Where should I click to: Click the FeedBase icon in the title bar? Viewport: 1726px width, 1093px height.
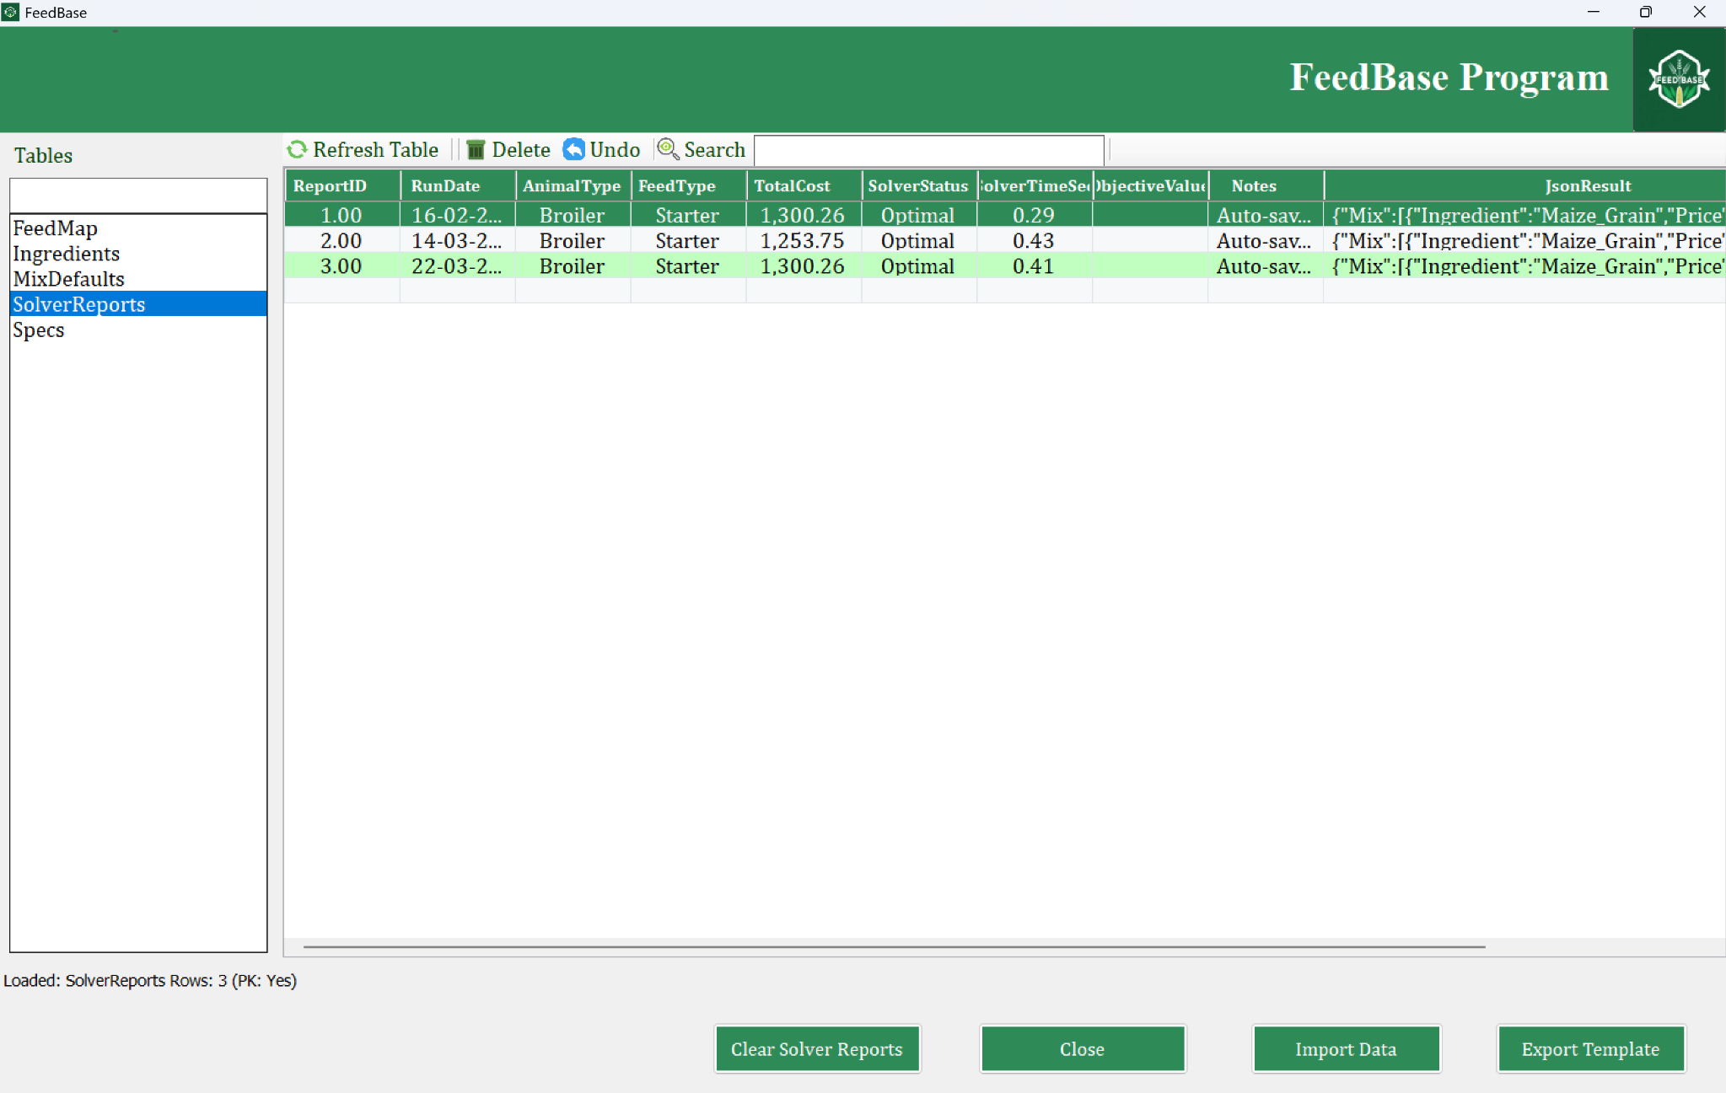point(11,12)
